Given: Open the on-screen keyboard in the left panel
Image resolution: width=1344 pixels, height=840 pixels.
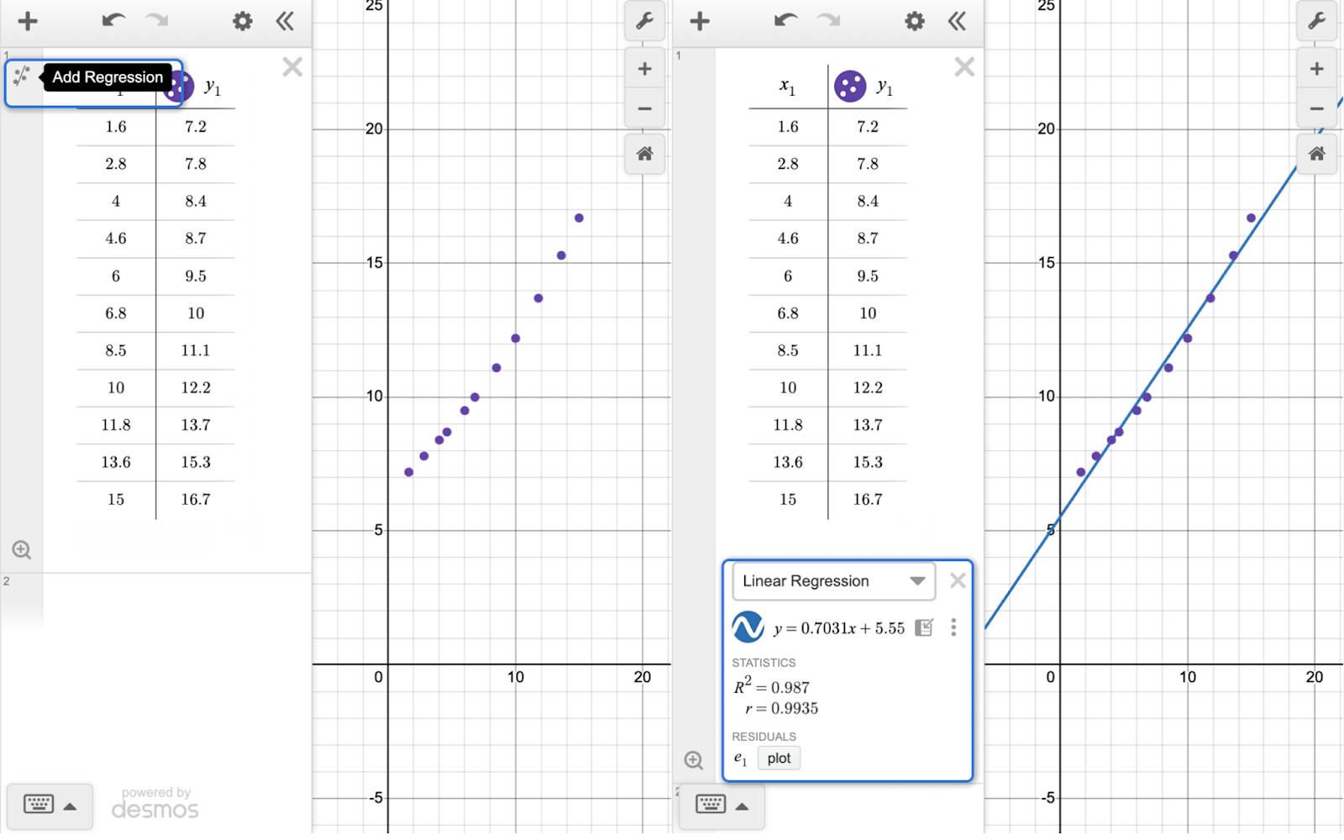Looking at the screenshot, I should pyautogui.click(x=39, y=805).
